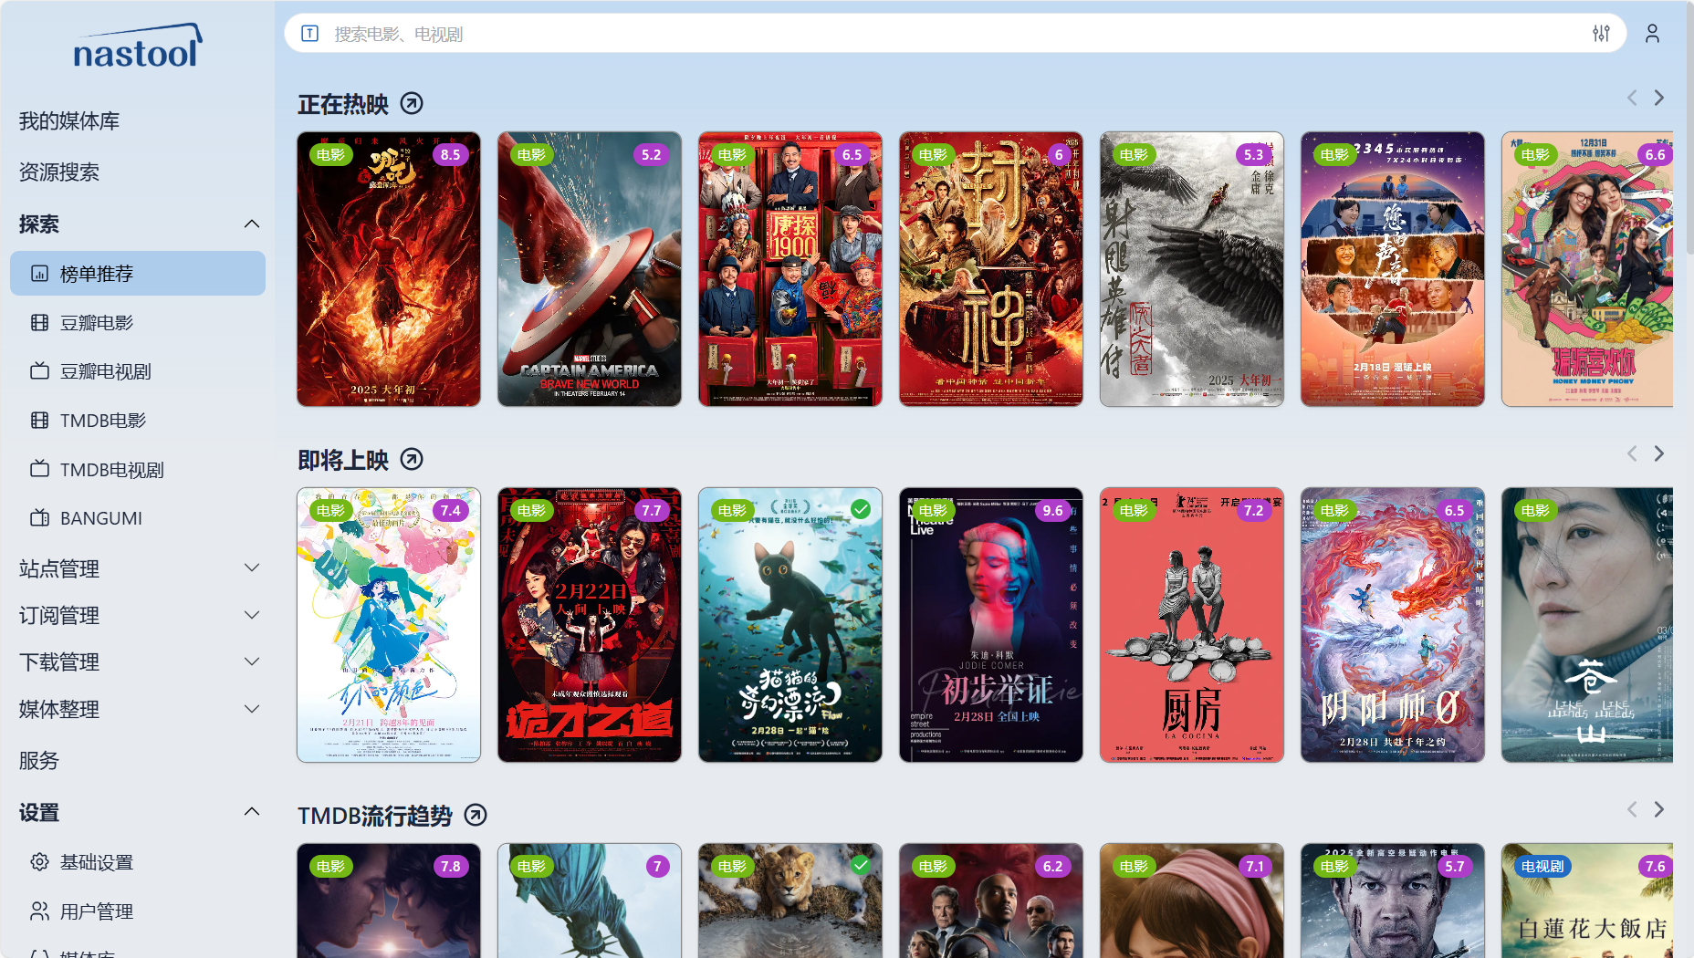The width and height of the screenshot is (1694, 958).
Task: Expand the 站点管理 section
Action: click(x=252, y=568)
